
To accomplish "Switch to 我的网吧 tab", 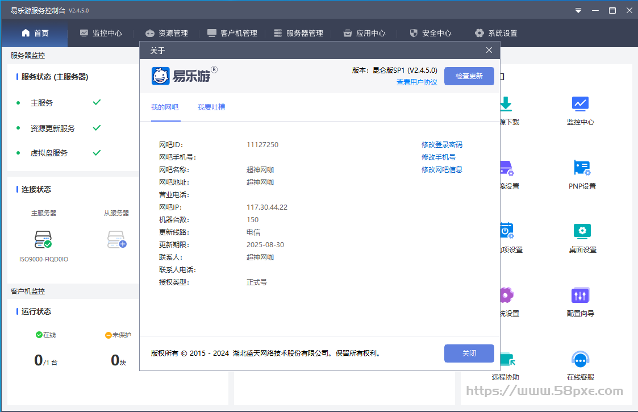I will 165,107.
